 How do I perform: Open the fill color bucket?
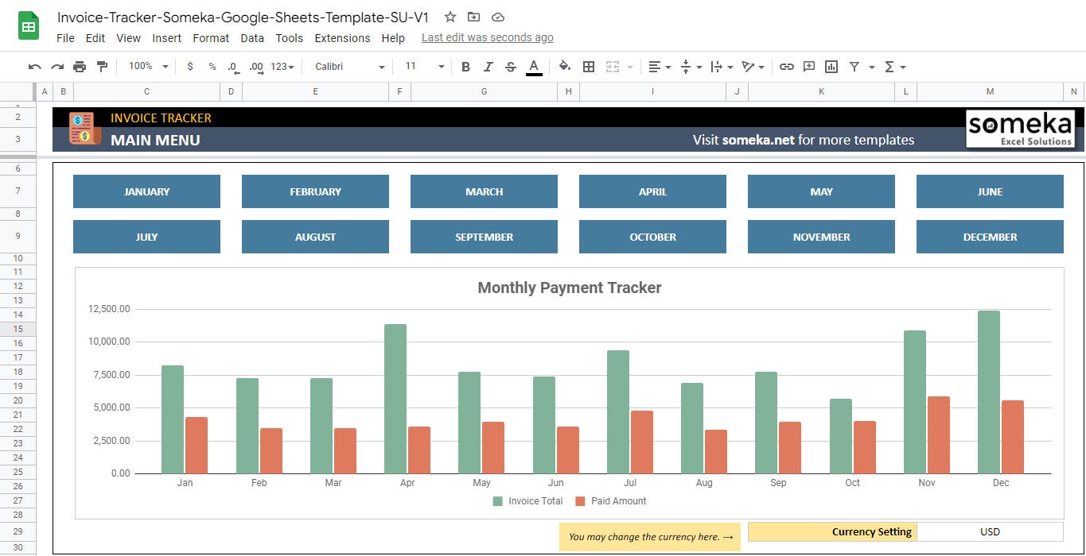tap(565, 67)
